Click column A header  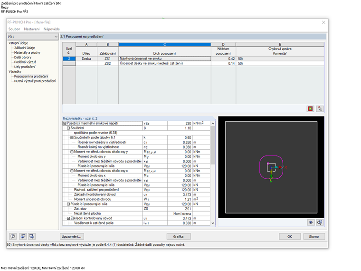[x=86, y=45]
